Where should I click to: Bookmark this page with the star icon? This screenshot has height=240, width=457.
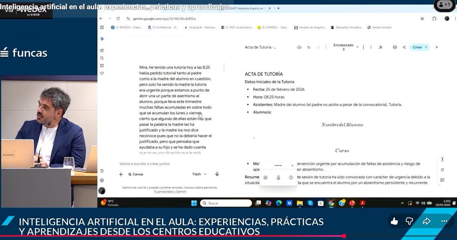[422, 18]
